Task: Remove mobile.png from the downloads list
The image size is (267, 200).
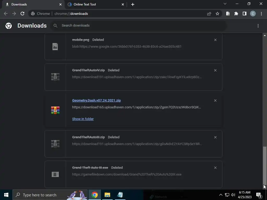Action: (215, 40)
